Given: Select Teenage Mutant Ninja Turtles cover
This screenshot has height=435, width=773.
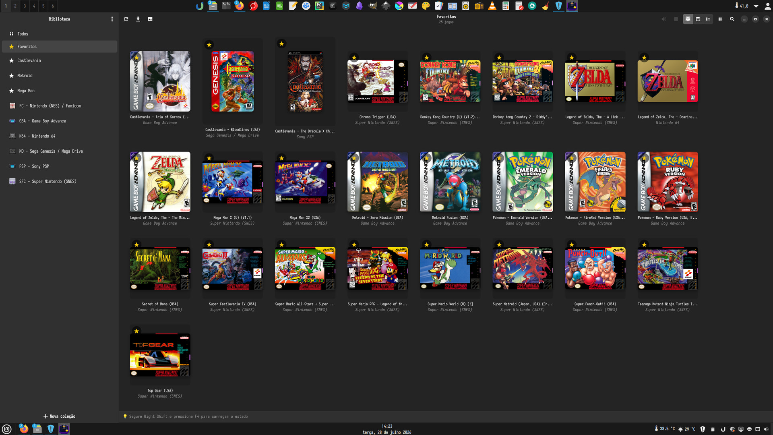Looking at the screenshot, I should 668,268.
